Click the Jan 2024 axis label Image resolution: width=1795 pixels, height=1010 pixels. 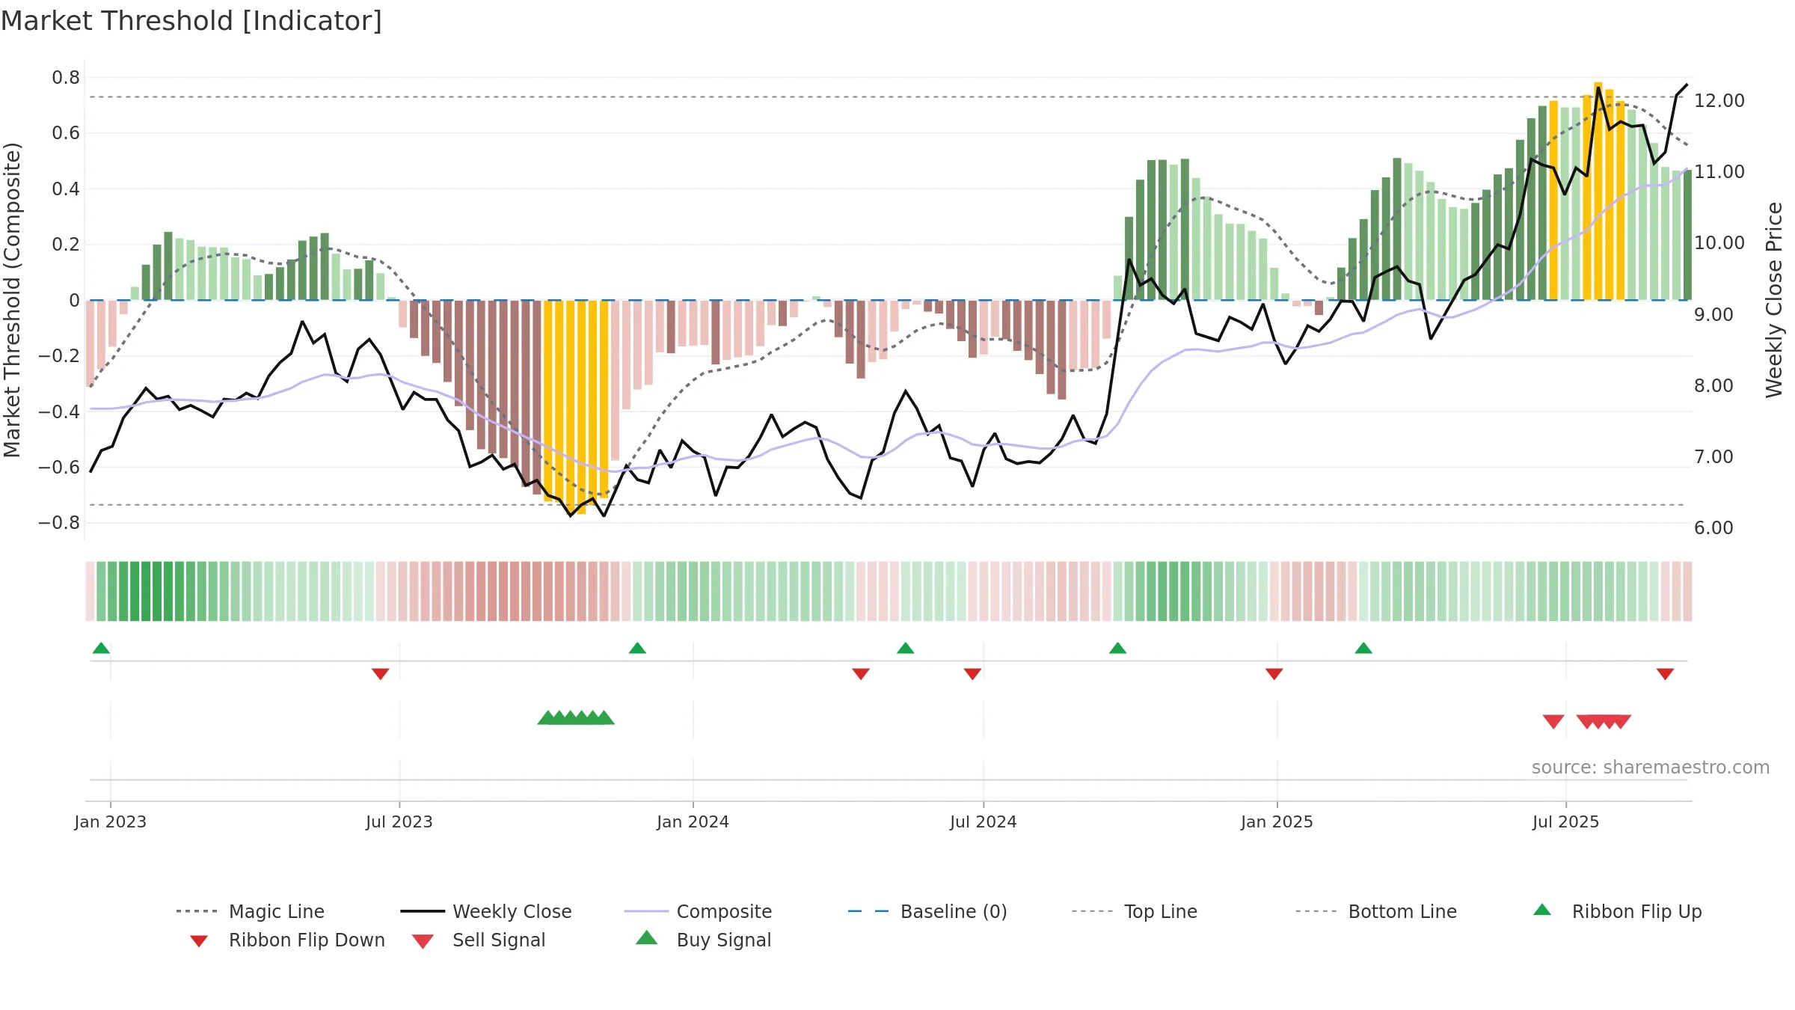(x=693, y=821)
